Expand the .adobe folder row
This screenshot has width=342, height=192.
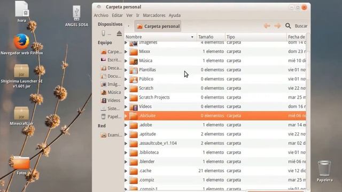(126, 125)
